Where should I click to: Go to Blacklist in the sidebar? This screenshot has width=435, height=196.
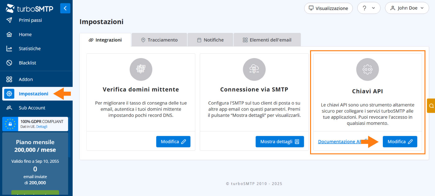pyautogui.click(x=27, y=63)
